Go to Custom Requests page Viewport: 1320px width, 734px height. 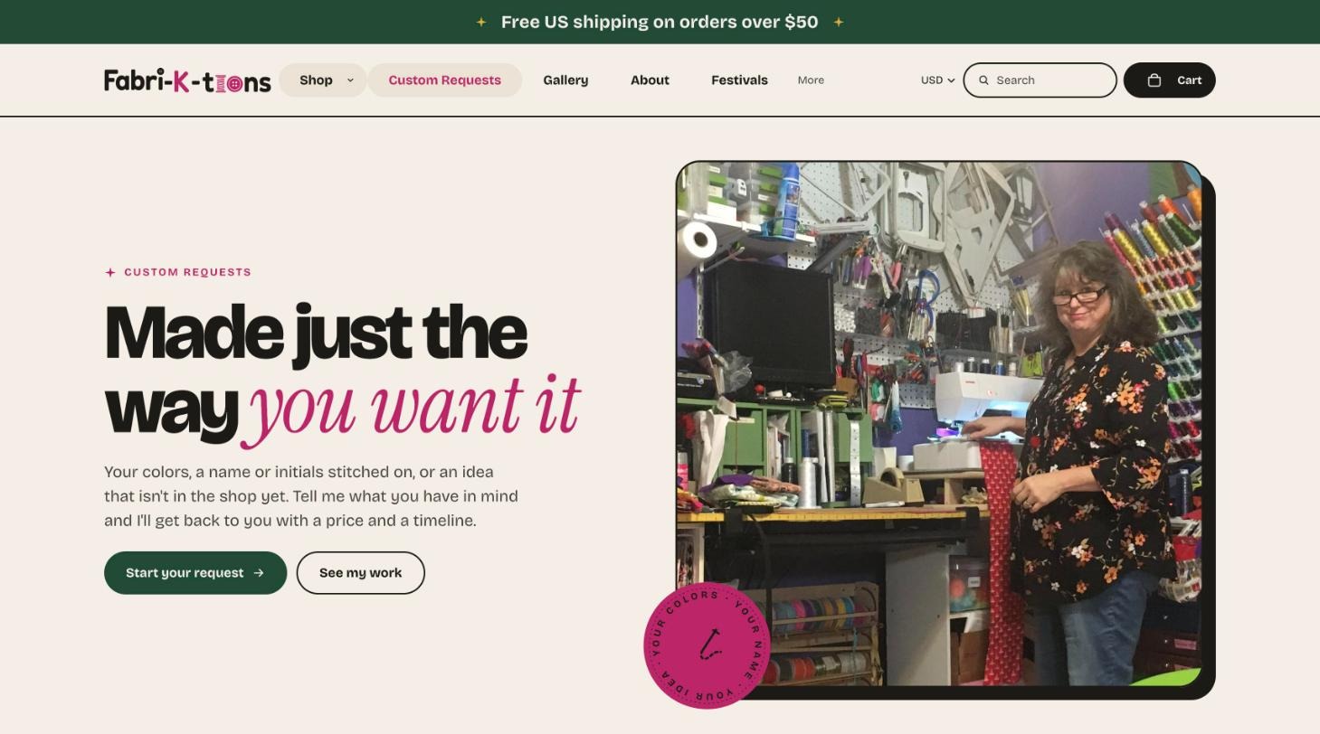click(x=444, y=80)
